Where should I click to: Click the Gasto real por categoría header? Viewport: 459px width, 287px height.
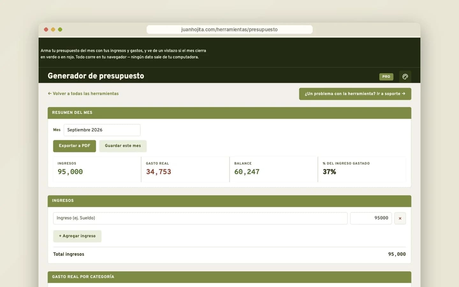point(229,277)
